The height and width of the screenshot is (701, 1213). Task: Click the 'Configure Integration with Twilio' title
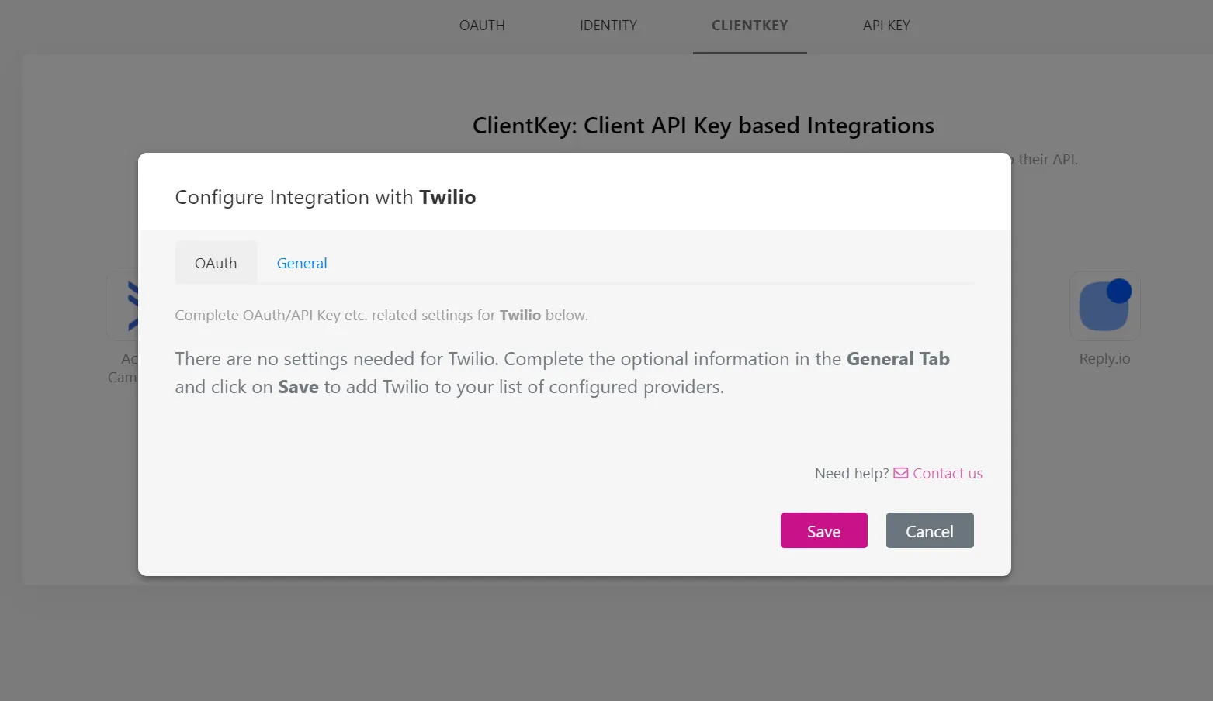tap(325, 197)
